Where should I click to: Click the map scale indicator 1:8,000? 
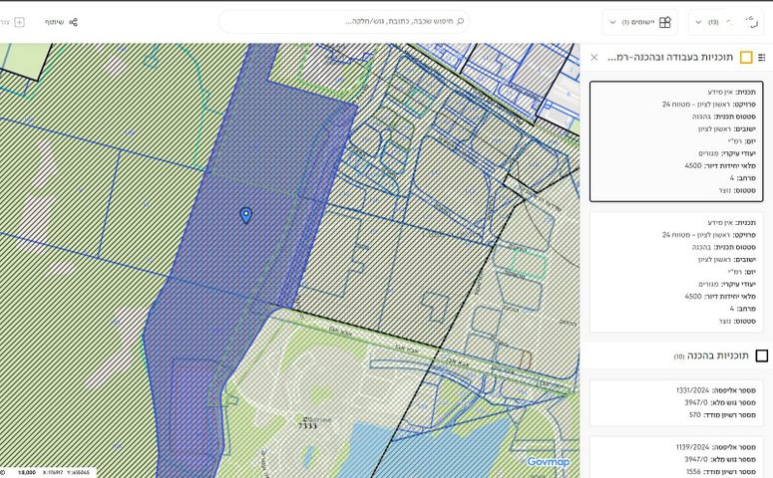(27, 473)
